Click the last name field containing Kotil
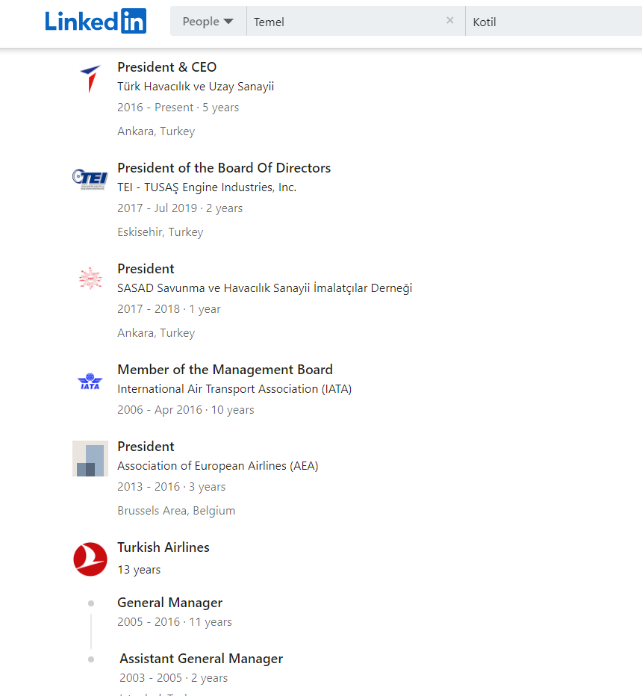642x696 pixels. click(552, 22)
